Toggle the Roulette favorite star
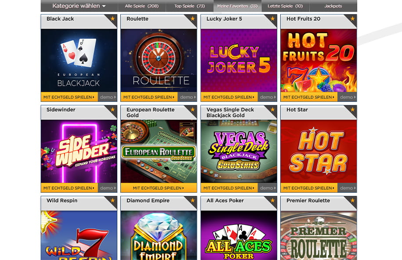The height and width of the screenshot is (260, 402). (x=192, y=18)
